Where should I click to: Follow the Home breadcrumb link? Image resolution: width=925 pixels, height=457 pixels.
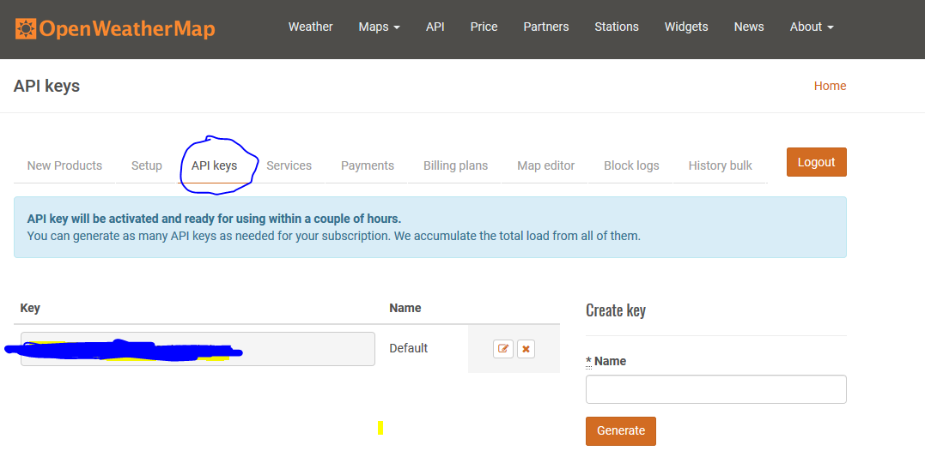point(830,86)
